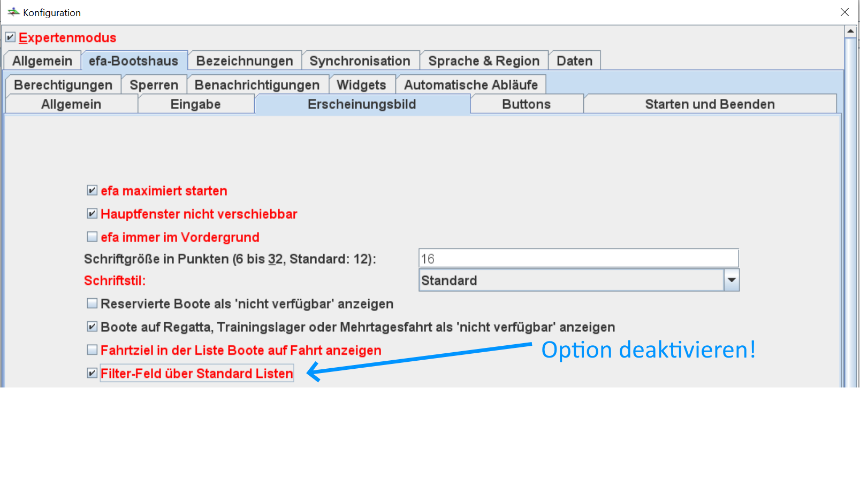Click the efa app icon in title bar
Viewport: 860px width, 481px height.
13,12
